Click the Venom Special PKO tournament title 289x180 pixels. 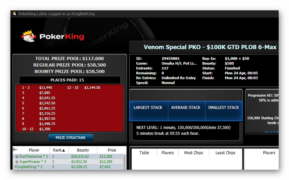[x=210, y=47]
